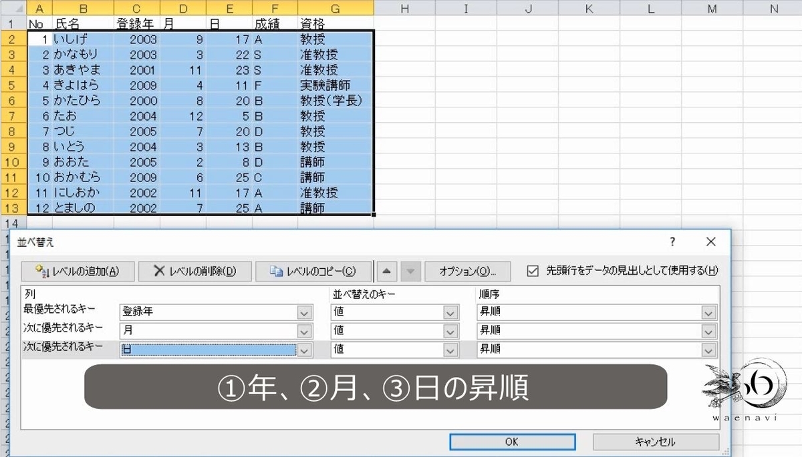
Task: Open the オプション (Options) button
Action: [468, 271]
